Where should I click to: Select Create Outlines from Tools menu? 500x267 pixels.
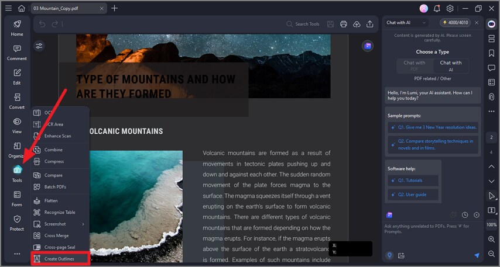[x=60, y=259]
